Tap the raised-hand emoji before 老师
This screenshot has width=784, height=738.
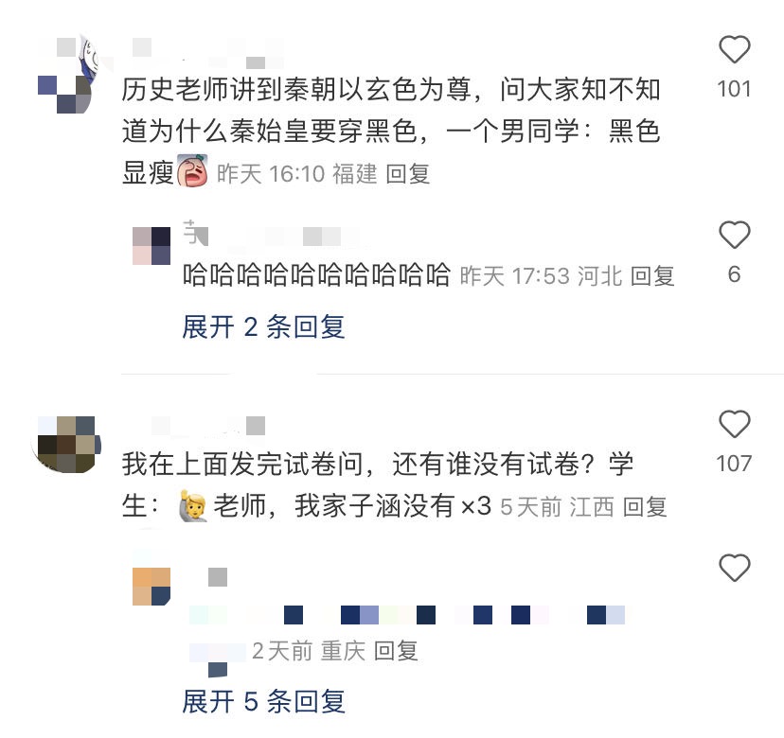coord(193,505)
